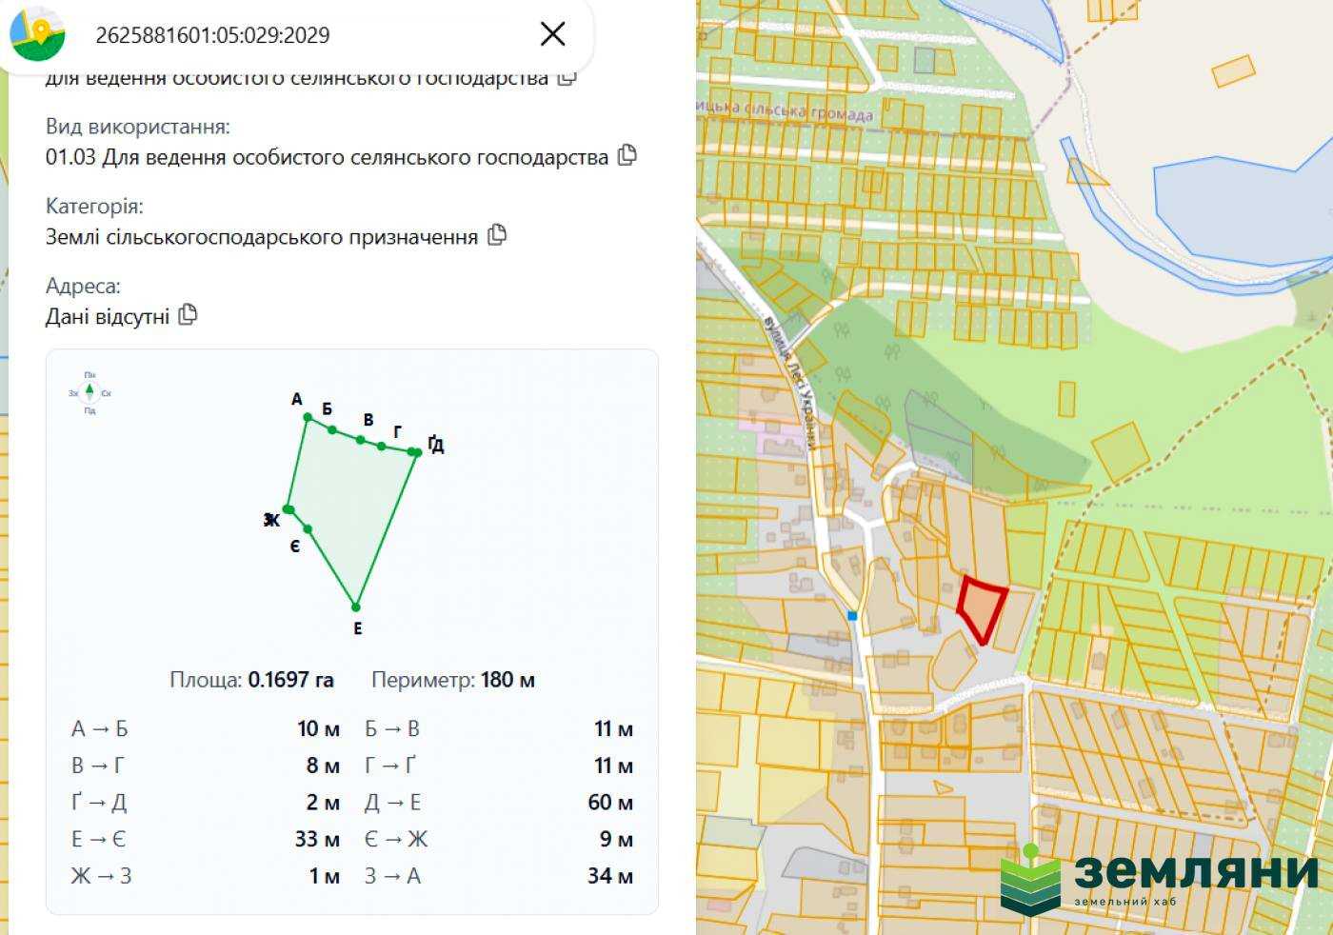Viewport: 1333px width, 935px height.
Task: Click the app logo icon at top left
Action: click(x=37, y=33)
